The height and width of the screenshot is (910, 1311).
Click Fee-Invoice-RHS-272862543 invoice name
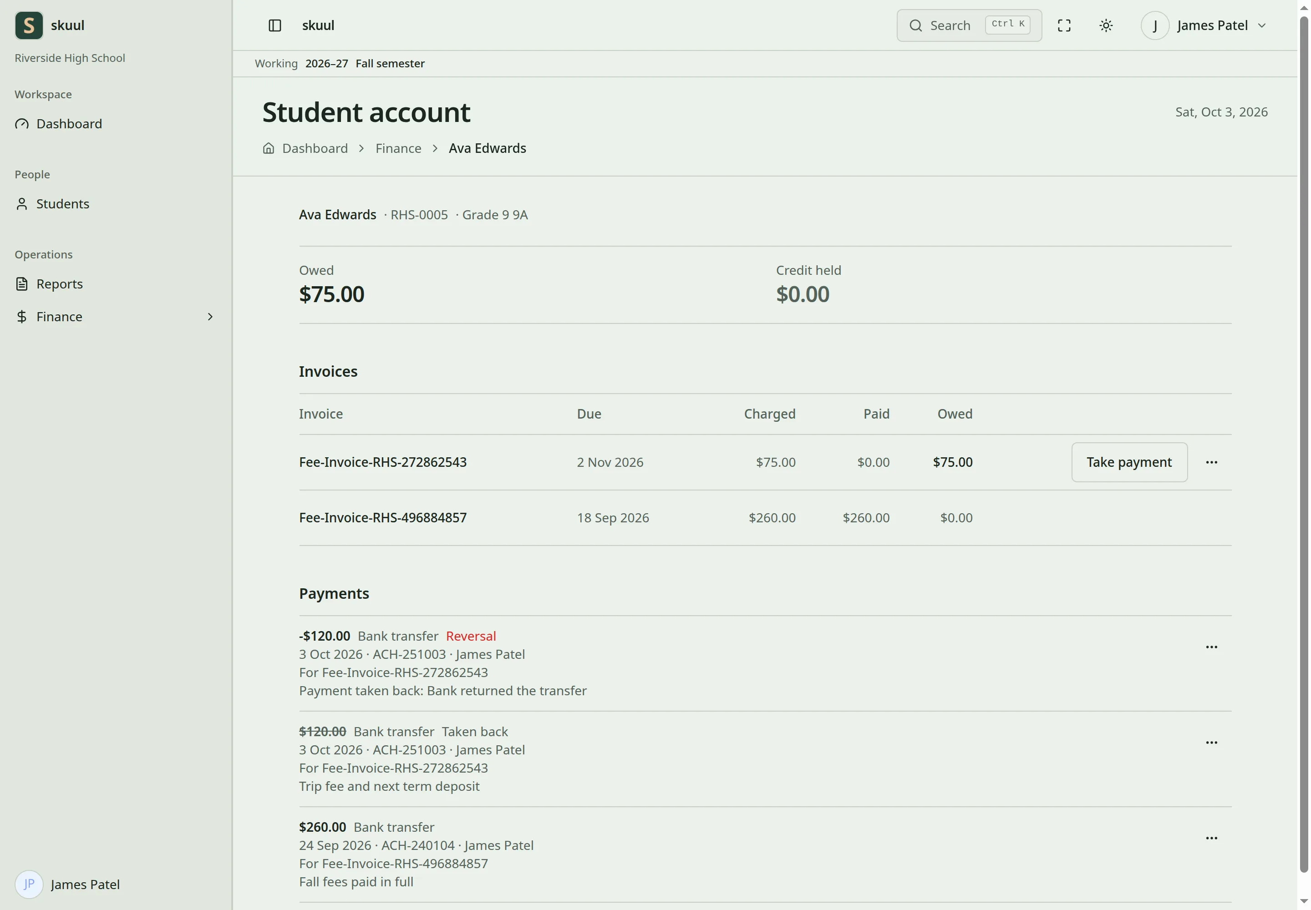[x=382, y=462]
